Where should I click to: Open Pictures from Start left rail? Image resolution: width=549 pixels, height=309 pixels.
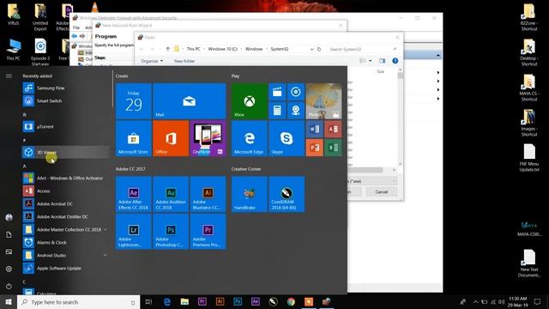pyautogui.click(x=9, y=251)
